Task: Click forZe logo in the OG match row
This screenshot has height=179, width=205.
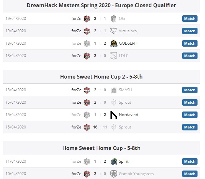Action: click(87, 19)
